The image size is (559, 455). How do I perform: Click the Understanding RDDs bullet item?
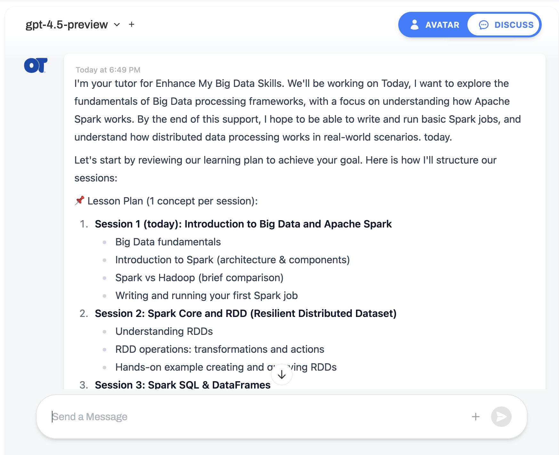164,331
